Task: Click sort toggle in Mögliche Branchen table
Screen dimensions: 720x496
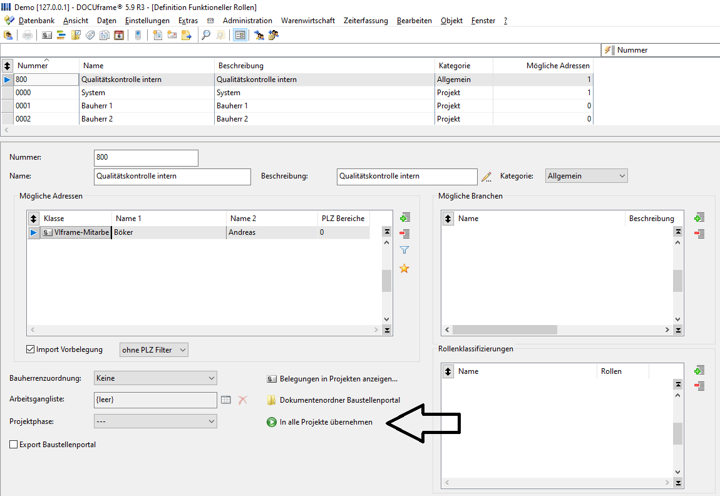Action: click(448, 219)
